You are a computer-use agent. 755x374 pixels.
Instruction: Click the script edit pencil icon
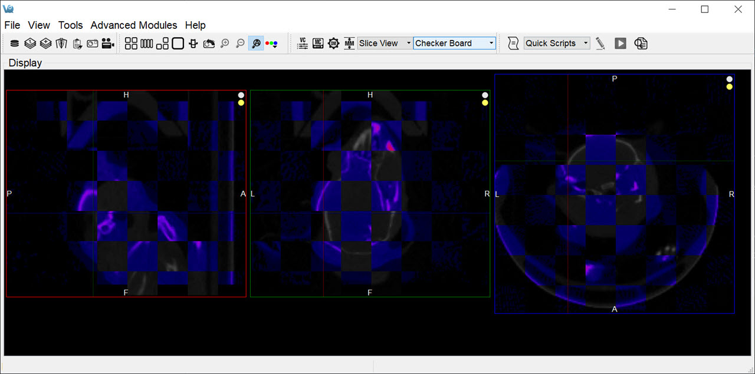tap(600, 44)
